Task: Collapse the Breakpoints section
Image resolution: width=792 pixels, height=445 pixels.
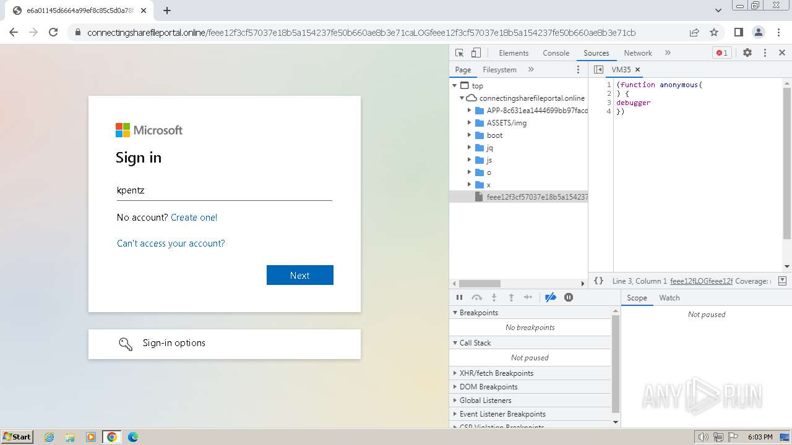Action: pyautogui.click(x=530, y=313)
